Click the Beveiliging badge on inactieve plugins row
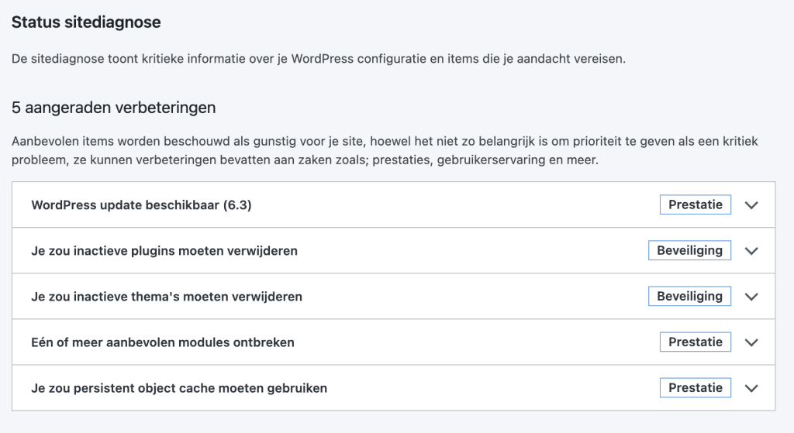Screen dimensions: 794x433 click(689, 250)
